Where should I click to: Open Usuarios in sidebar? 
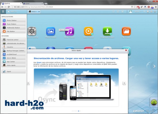click(x=14, y=47)
